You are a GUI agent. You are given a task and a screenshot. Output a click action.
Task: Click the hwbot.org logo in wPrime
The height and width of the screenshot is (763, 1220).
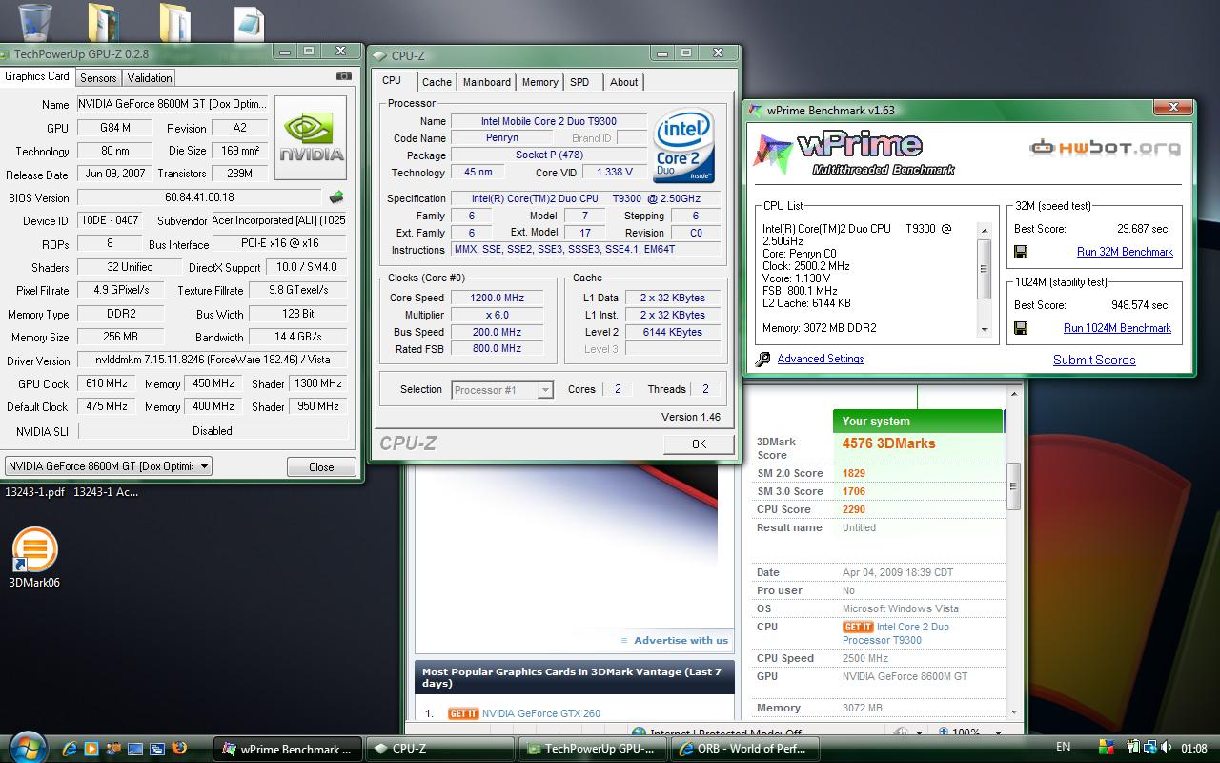click(1105, 148)
